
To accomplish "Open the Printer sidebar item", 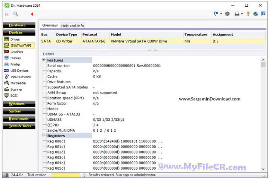I will [15, 65].
